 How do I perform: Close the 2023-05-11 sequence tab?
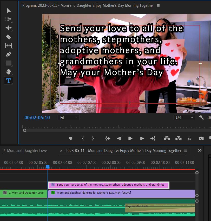[x=61, y=151]
